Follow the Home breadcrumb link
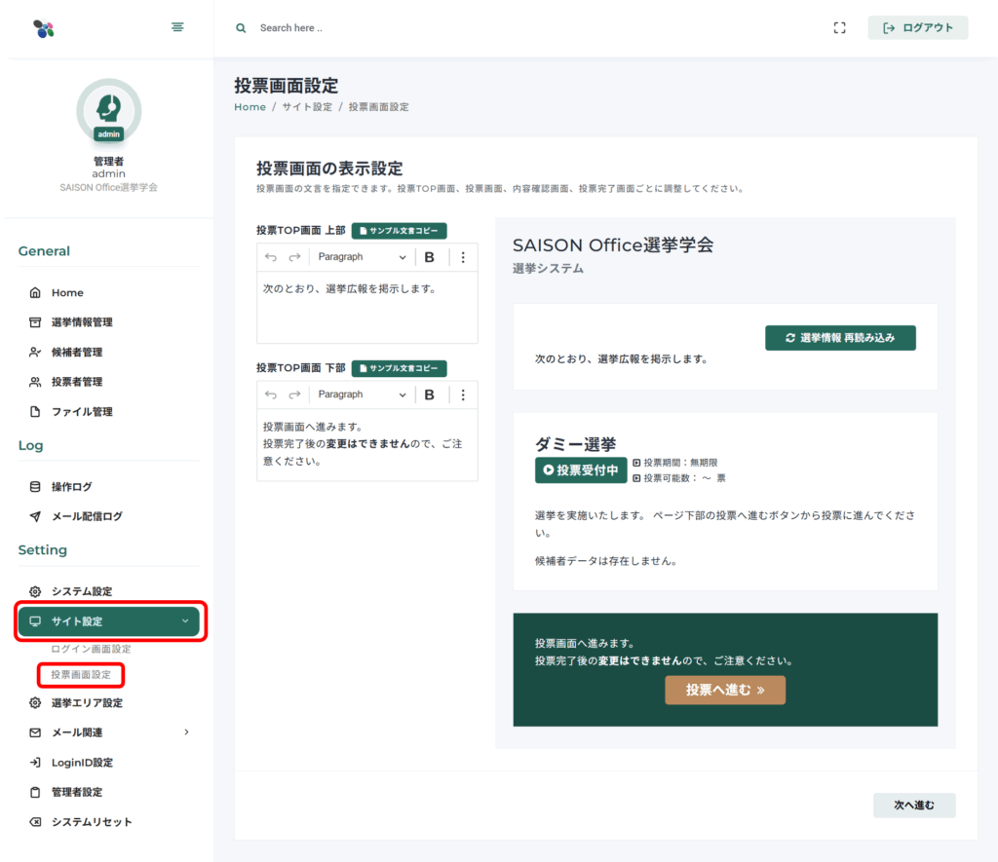 (x=250, y=107)
